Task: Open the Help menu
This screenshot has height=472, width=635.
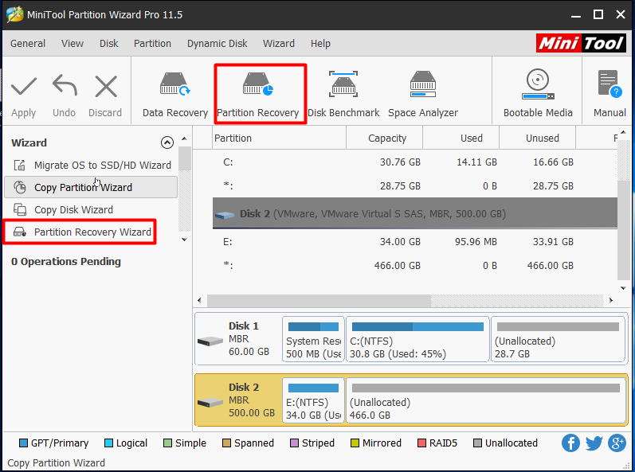Action: [x=321, y=43]
